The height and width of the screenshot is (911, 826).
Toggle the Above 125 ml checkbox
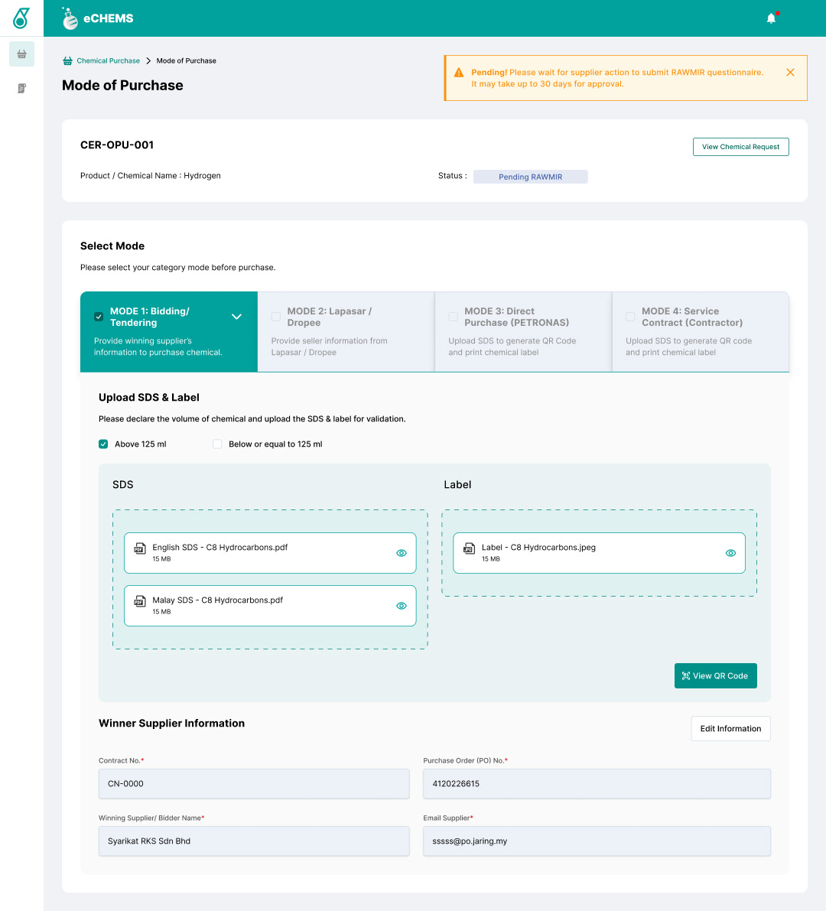pos(103,444)
